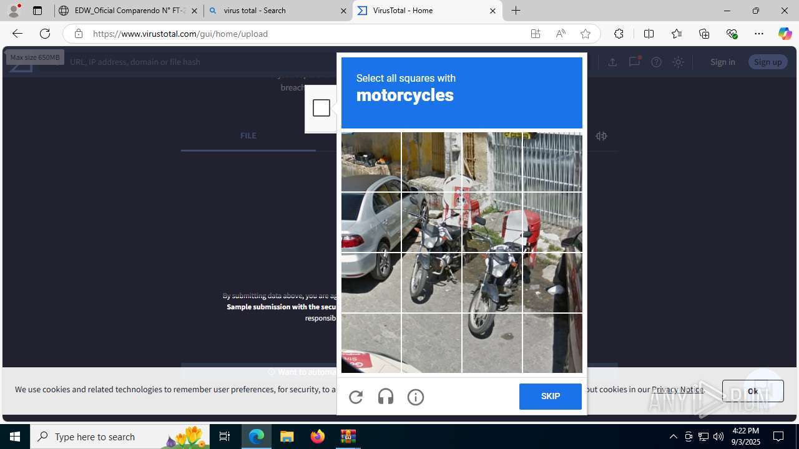Click the SKIP button in captcha

pyautogui.click(x=551, y=397)
